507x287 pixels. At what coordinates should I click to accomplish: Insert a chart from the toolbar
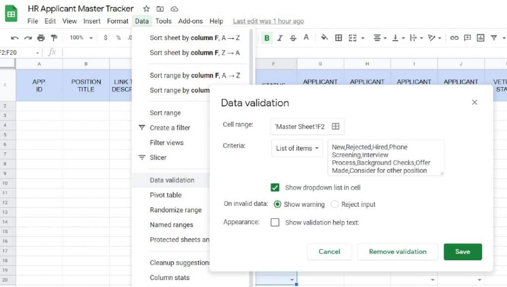click(481, 38)
